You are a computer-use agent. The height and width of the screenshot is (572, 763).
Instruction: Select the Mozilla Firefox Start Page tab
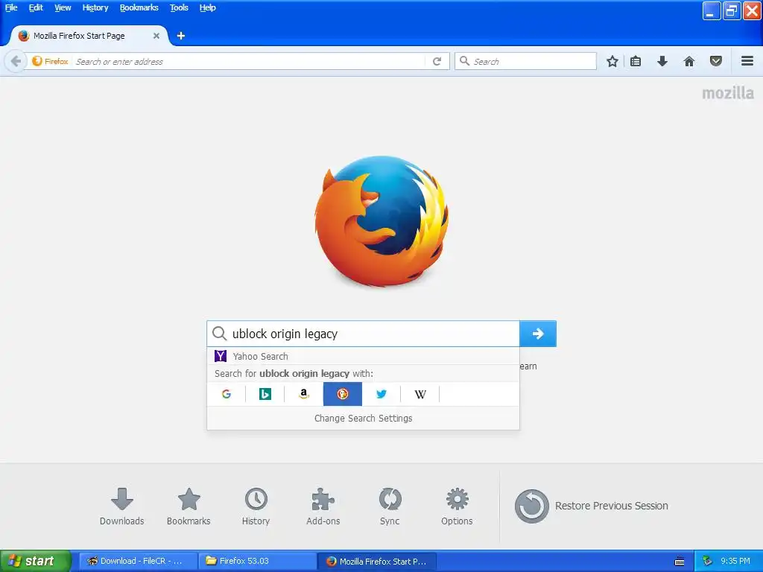[88, 36]
